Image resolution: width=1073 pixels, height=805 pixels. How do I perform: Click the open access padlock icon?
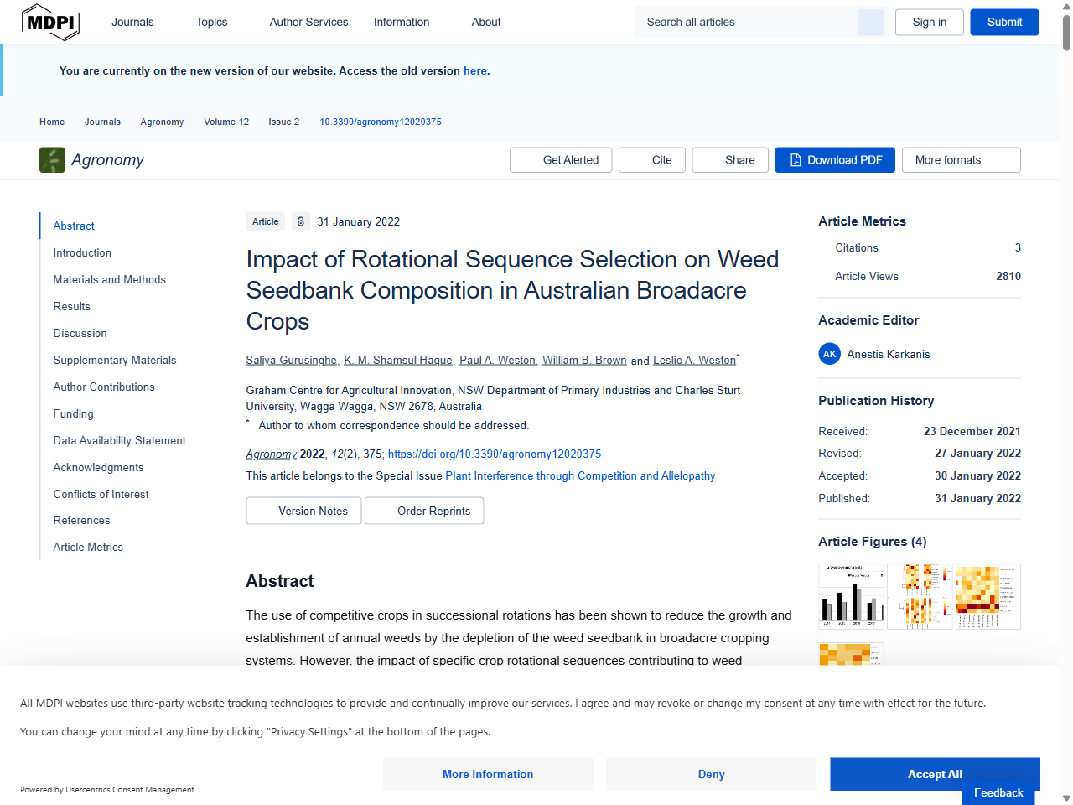300,221
